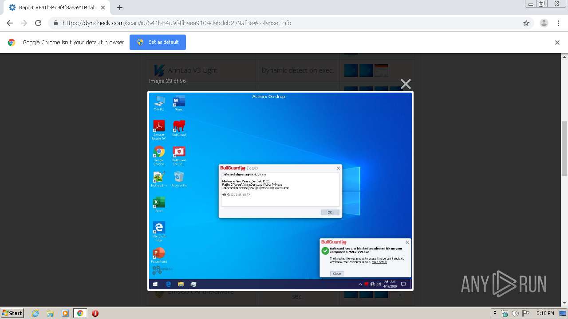Open the Chrome profile avatar
This screenshot has width=568, height=319.
(x=544, y=23)
